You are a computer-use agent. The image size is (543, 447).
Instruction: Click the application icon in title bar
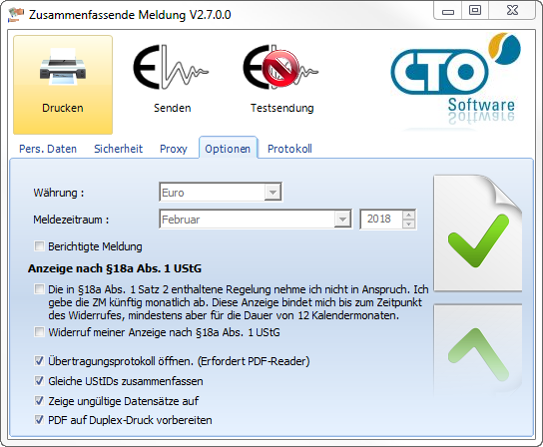point(16,15)
